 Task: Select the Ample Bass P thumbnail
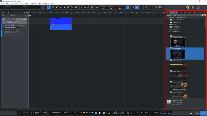(178, 66)
